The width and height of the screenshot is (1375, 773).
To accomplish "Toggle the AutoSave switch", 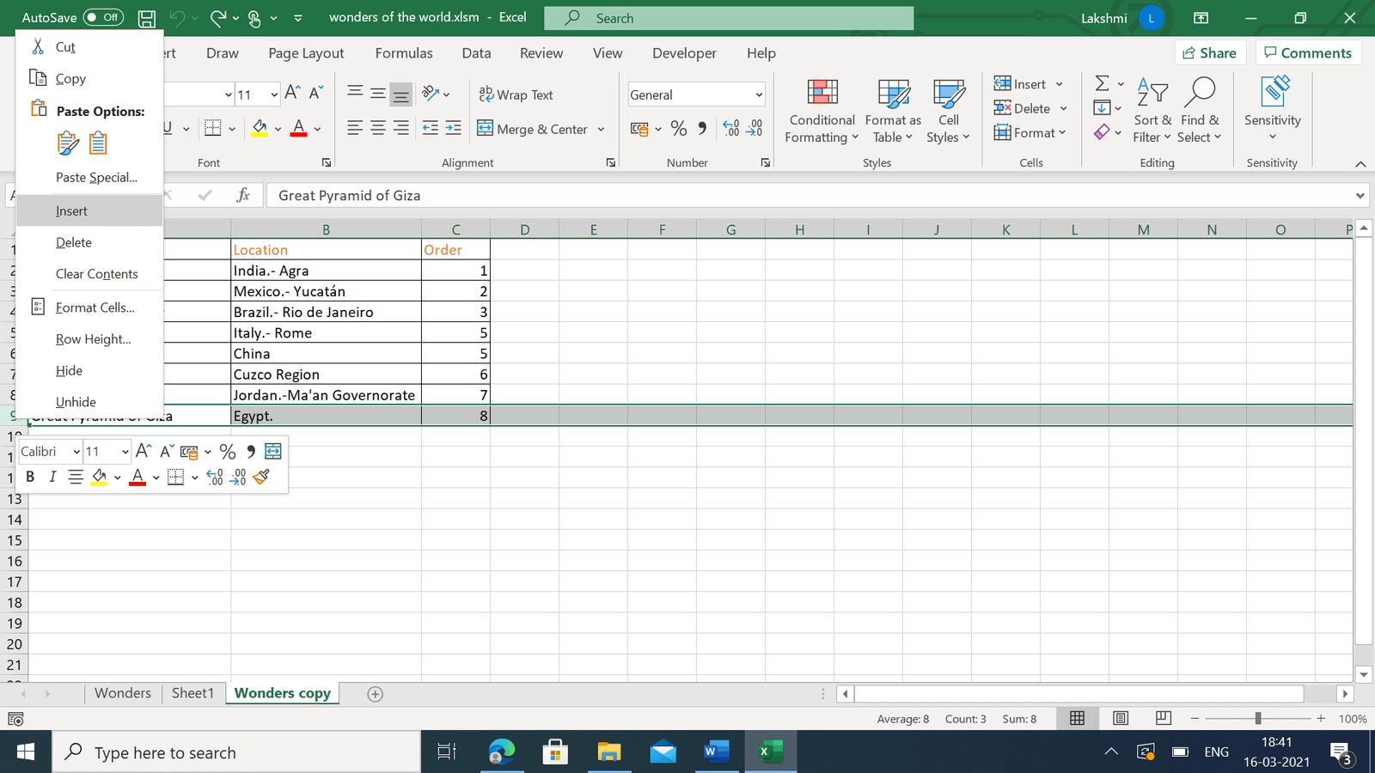I will (103, 17).
